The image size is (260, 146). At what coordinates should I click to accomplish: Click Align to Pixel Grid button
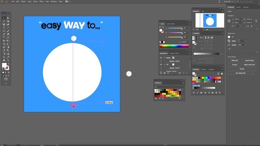click(x=249, y=64)
